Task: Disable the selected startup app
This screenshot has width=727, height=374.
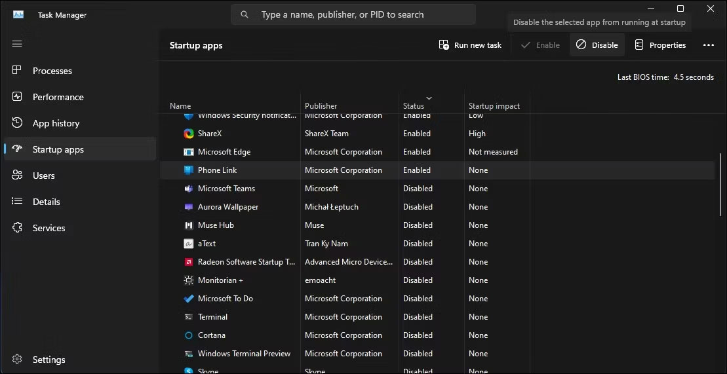Action: pos(597,45)
